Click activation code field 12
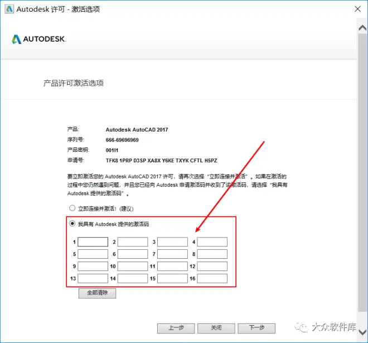This screenshot has height=343, width=368. [x=212, y=266]
